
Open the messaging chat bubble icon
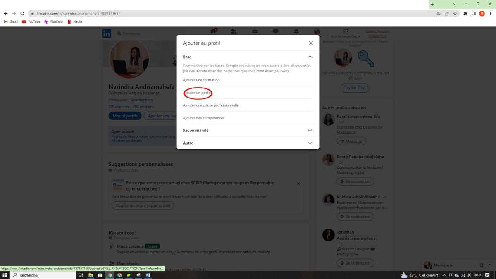[276, 31]
